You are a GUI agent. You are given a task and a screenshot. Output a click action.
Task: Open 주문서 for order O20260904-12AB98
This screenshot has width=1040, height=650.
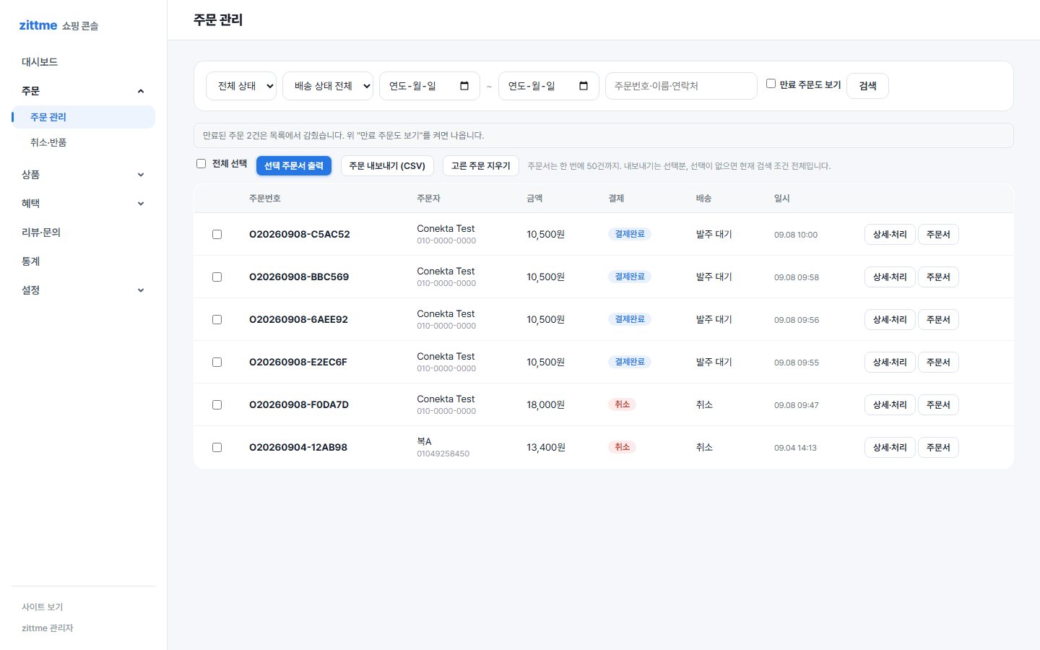[x=938, y=448]
